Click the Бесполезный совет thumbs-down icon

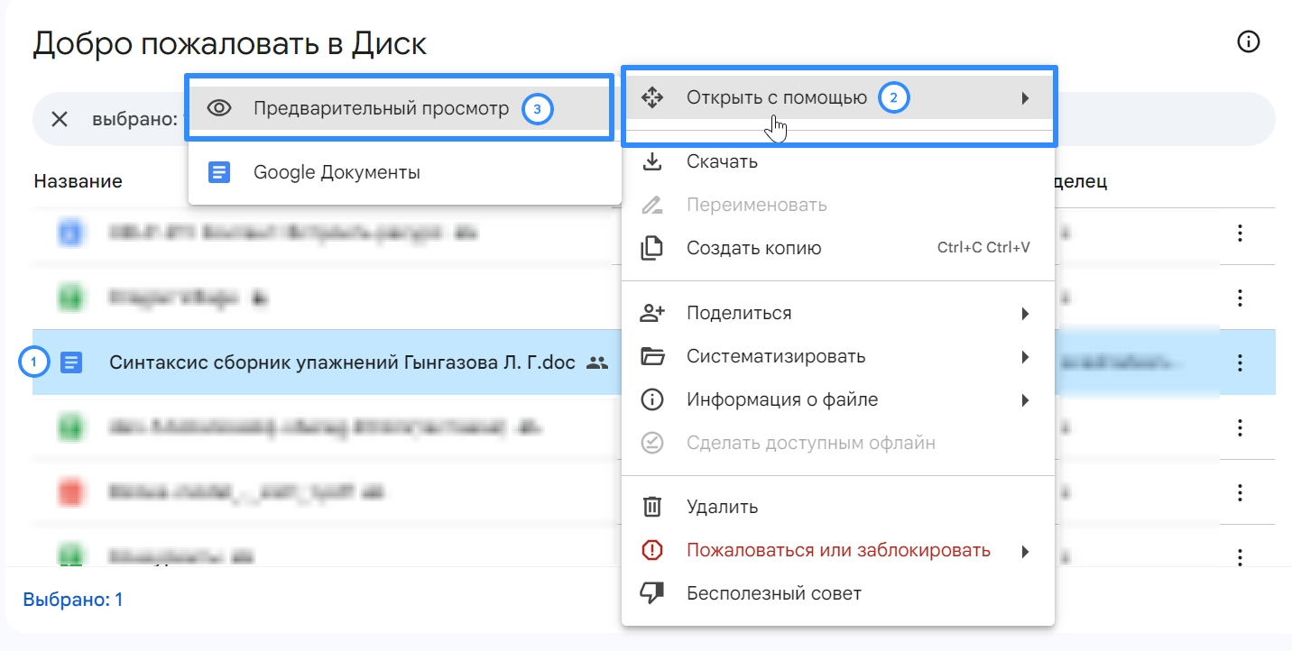tap(651, 593)
